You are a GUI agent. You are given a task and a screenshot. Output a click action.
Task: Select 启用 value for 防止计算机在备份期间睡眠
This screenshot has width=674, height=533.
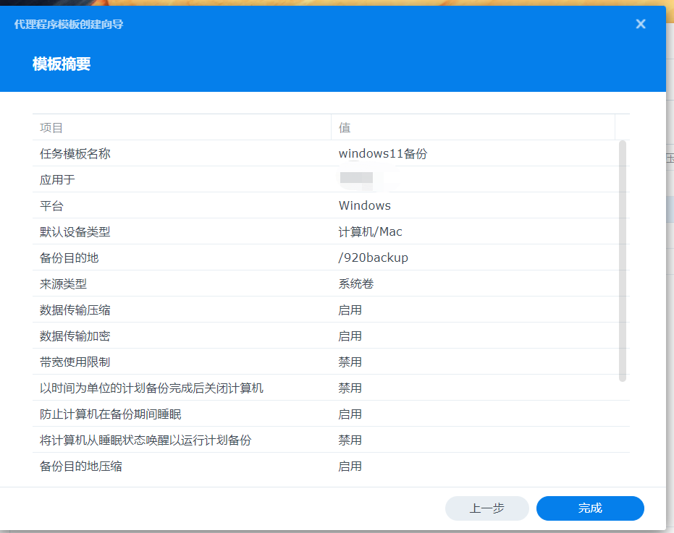click(x=350, y=414)
